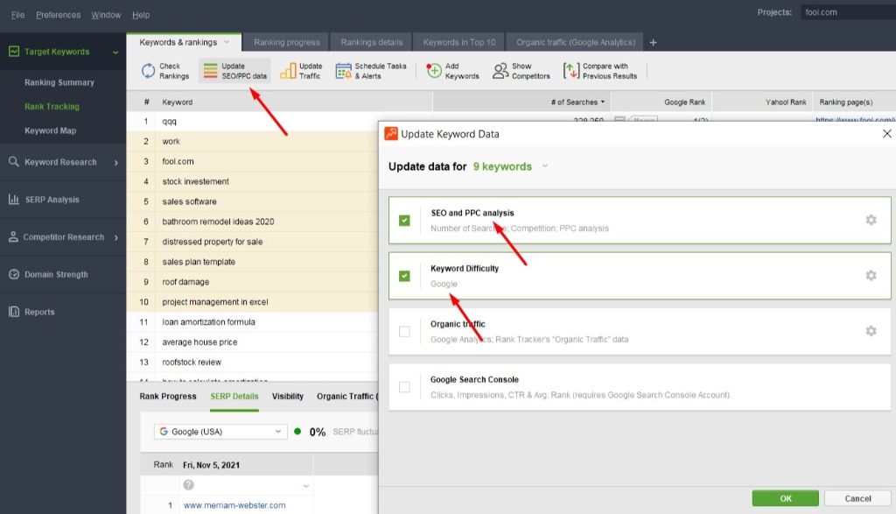Open Keywords & rankings tab dropdown arrow
The height and width of the screenshot is (514, 896).
[x=227, y=42]
